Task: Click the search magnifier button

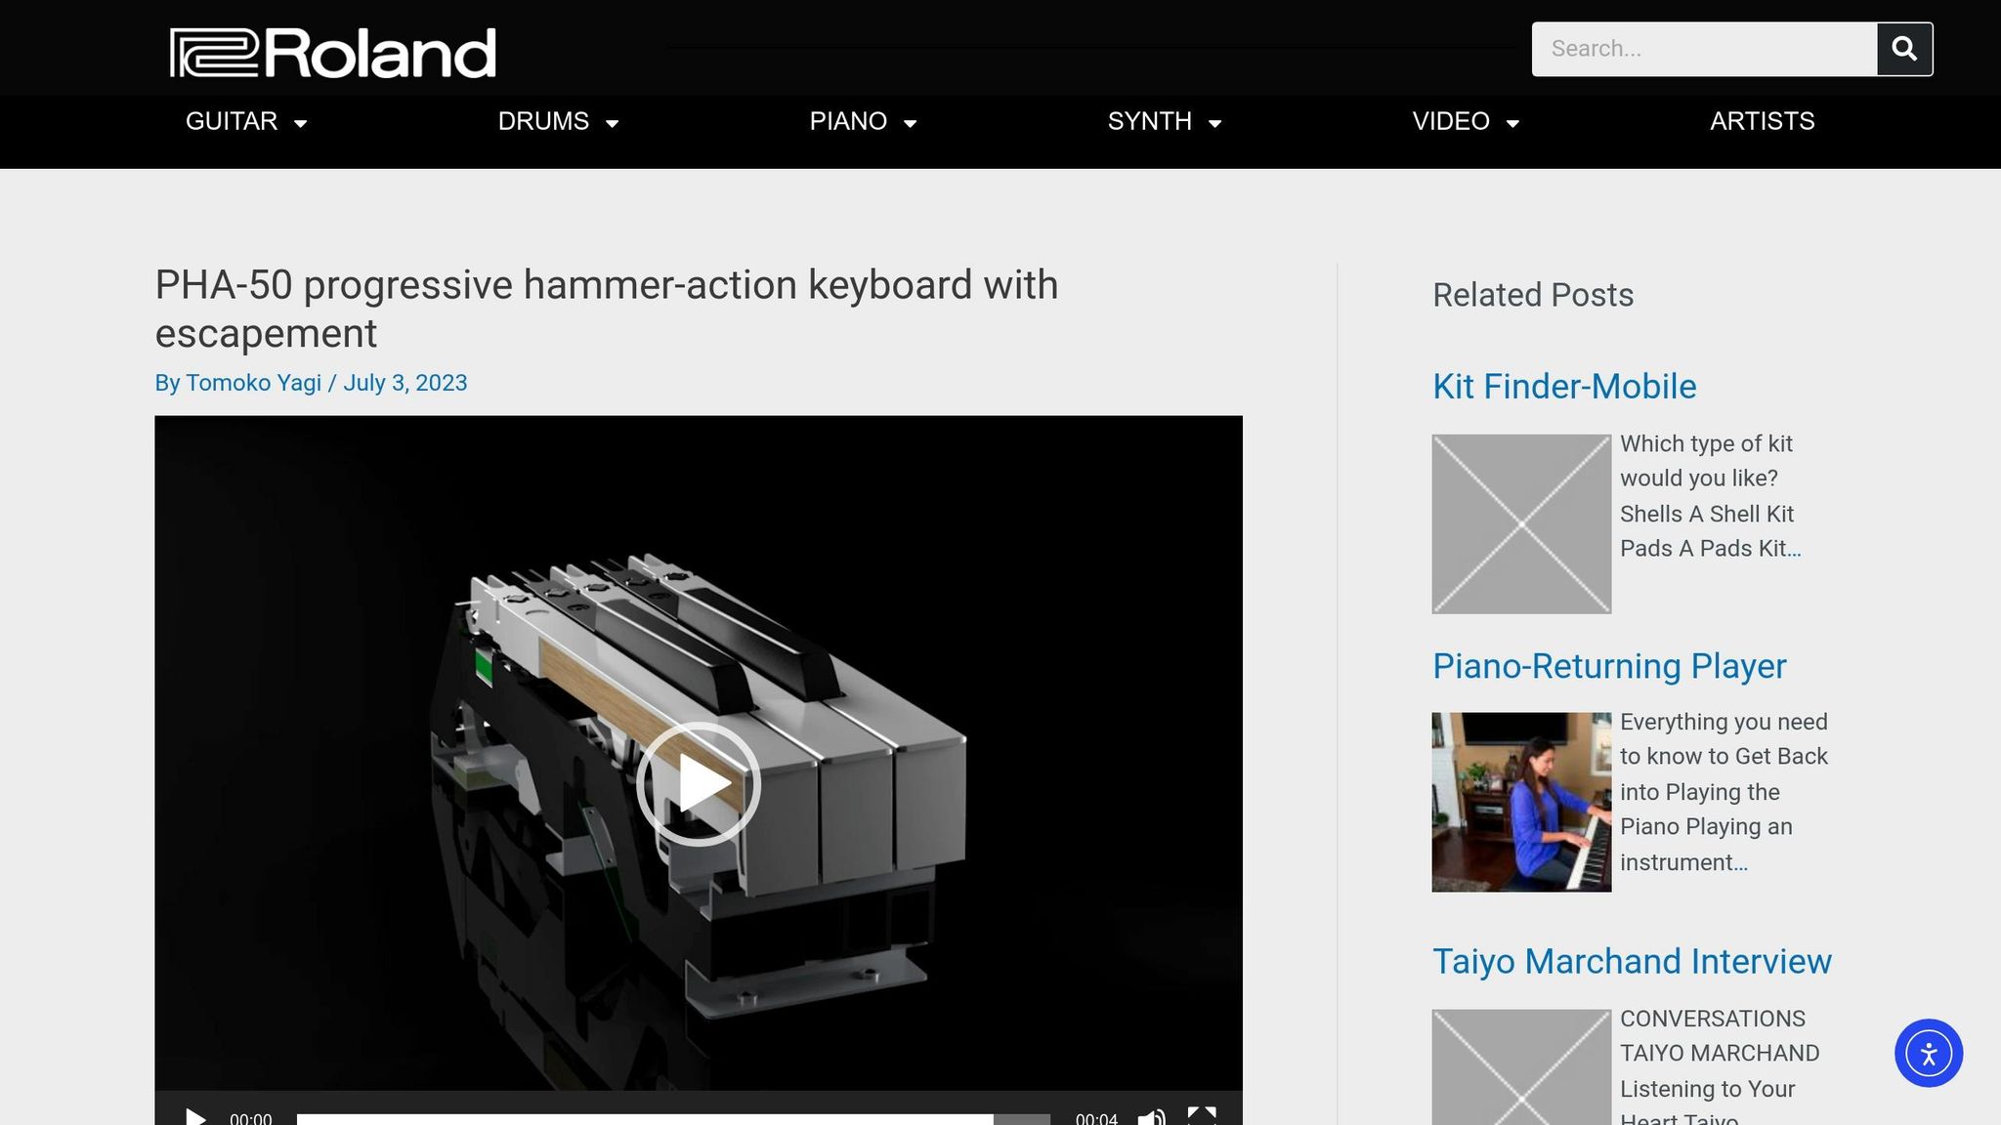Action: pos(1904,49)
